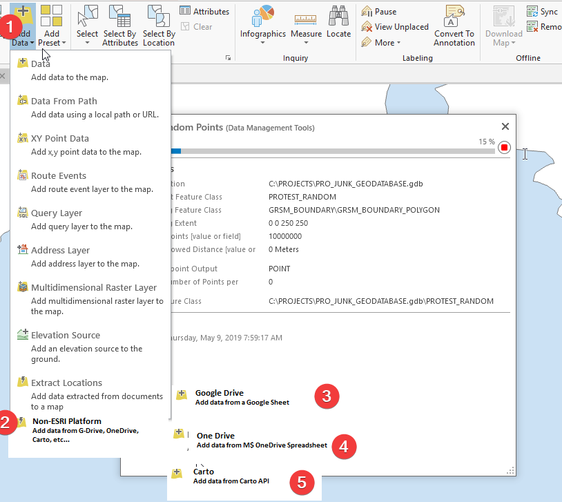
Task: Expand the Infographics dropdown arrow
Action: (x=263, y=43)
